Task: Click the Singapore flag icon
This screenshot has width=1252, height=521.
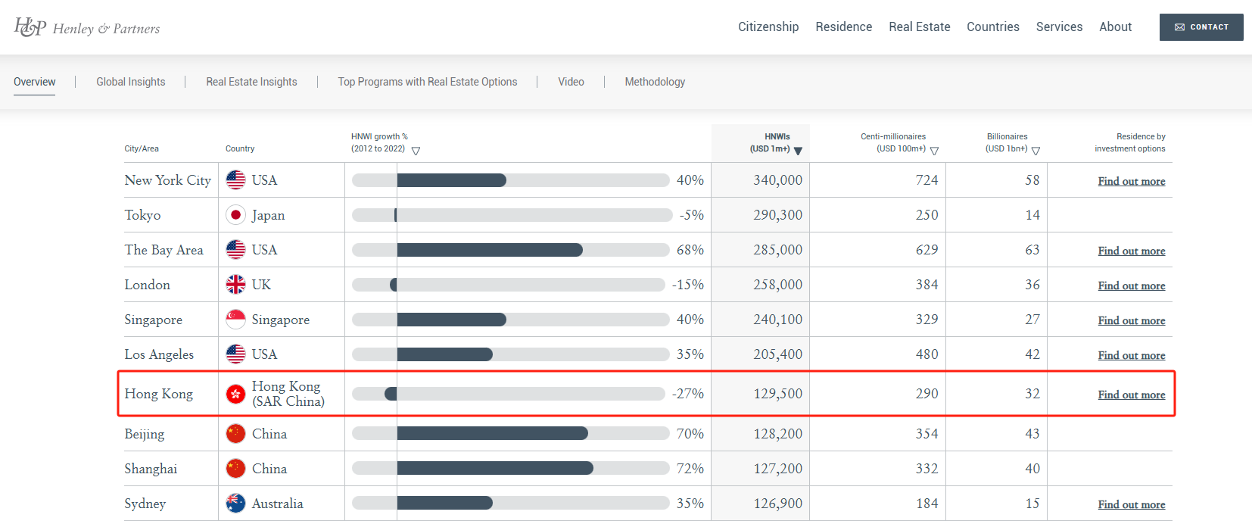Action: [x=235, y=320]
